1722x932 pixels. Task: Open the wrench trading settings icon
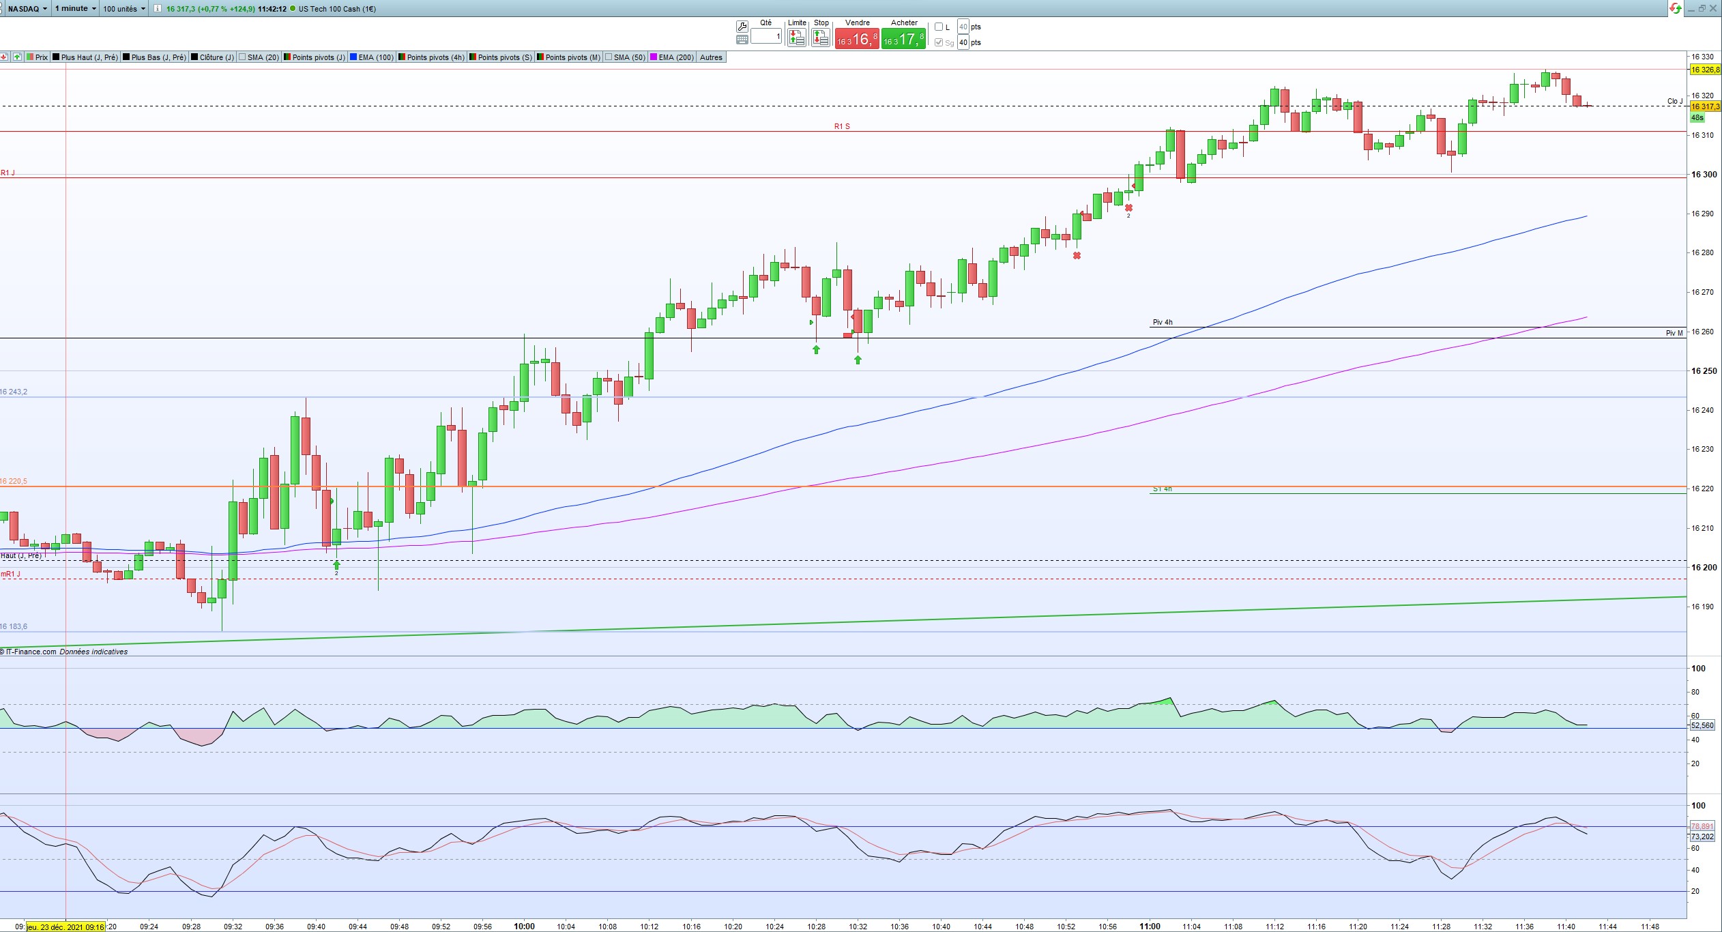(742, 27)
